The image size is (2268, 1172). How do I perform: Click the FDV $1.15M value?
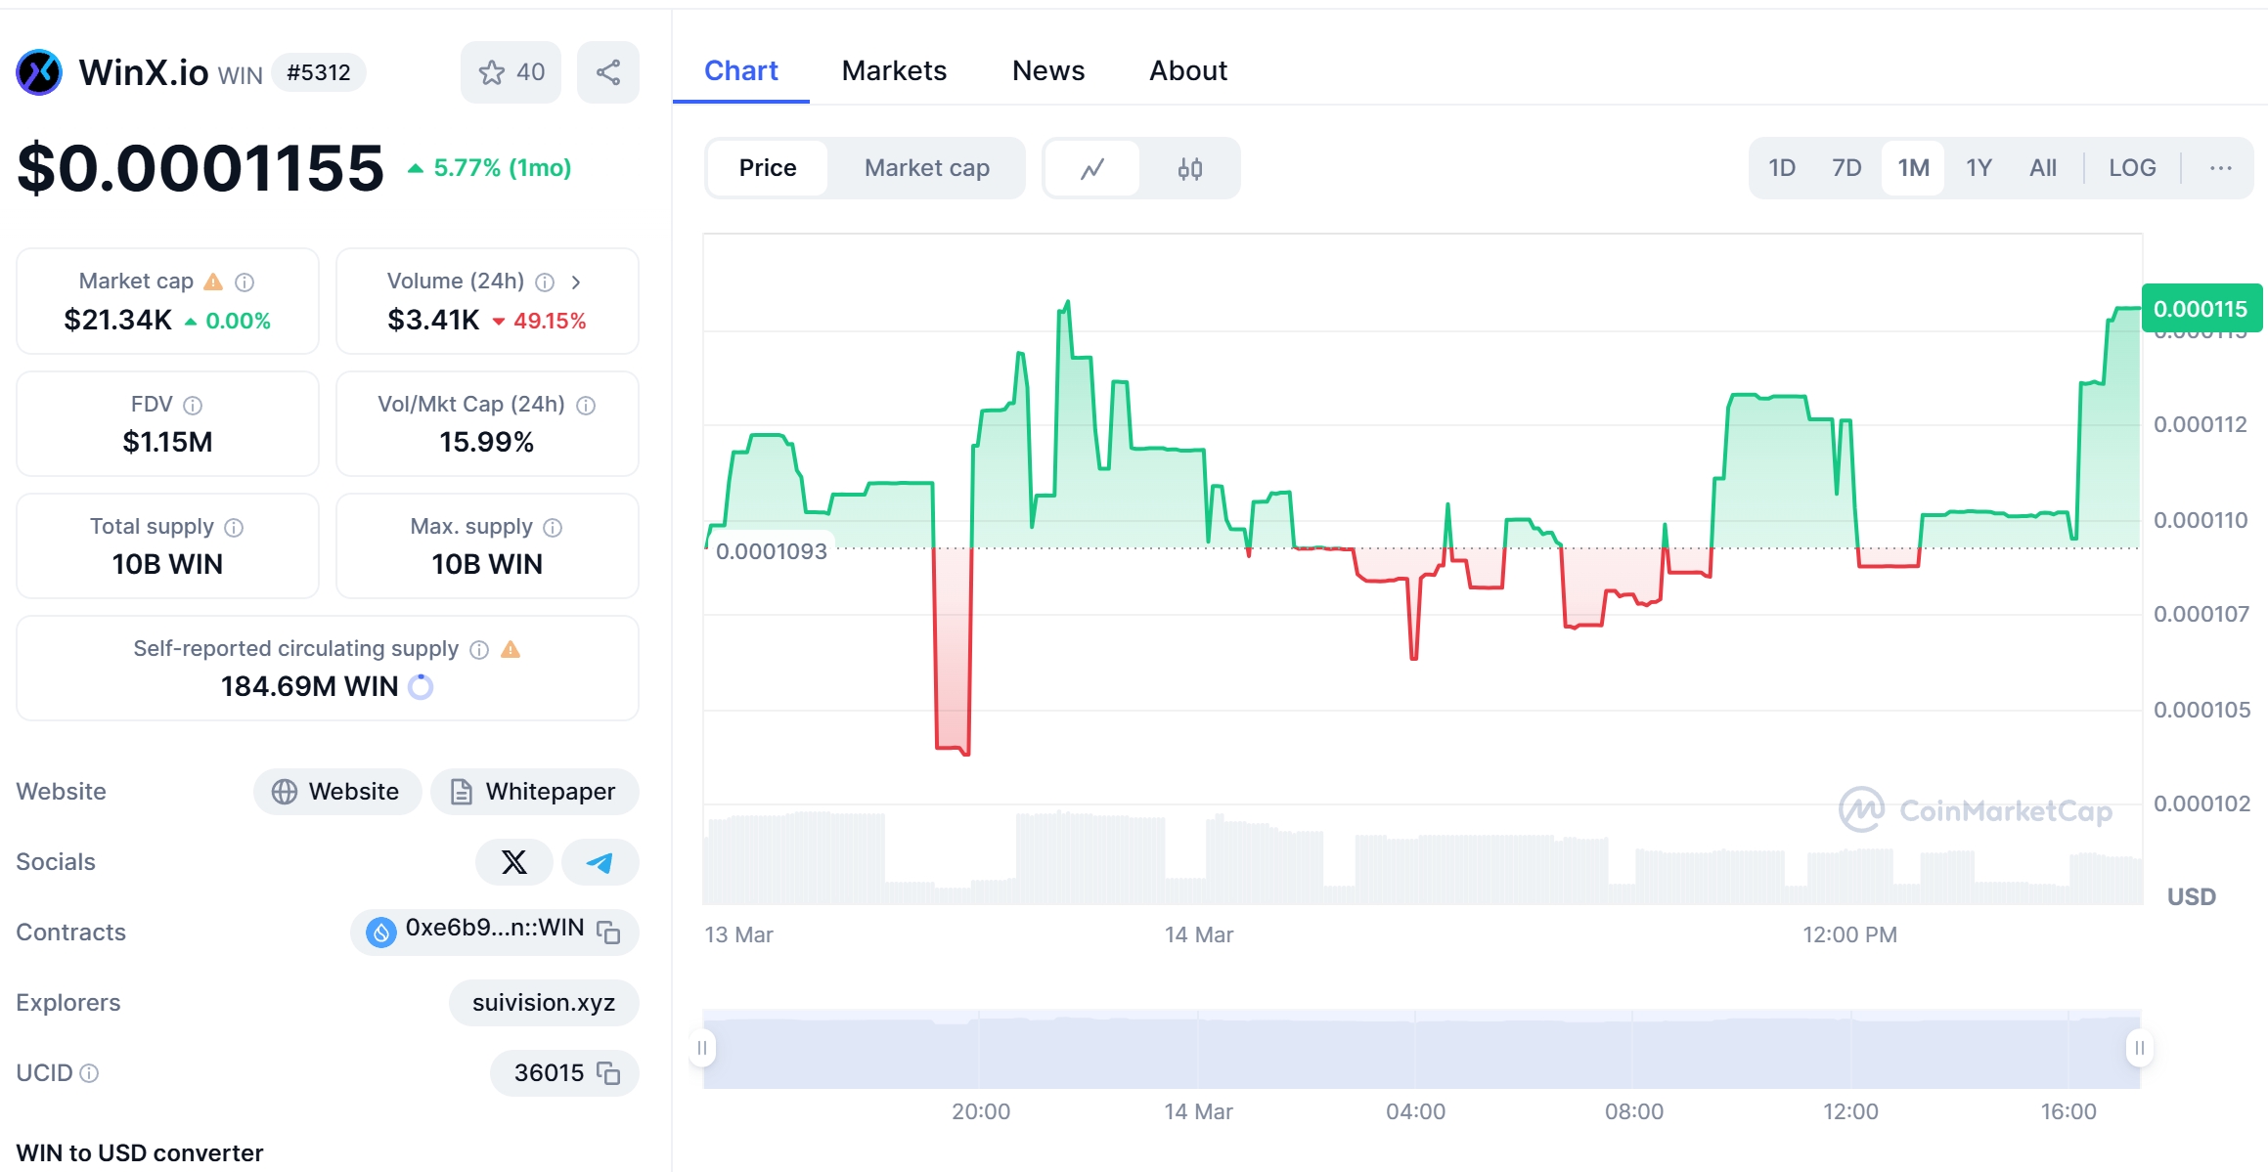click(167, 442)
